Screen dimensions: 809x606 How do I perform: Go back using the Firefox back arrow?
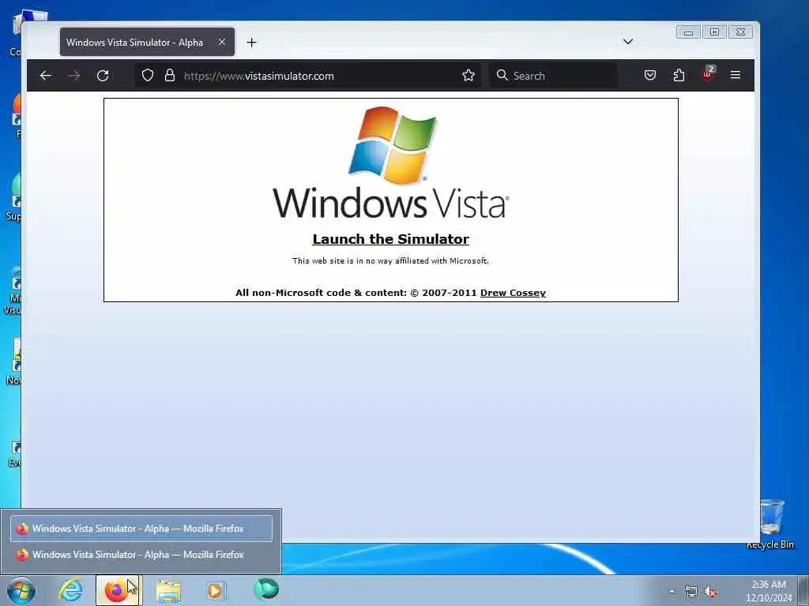tap(45, 76)
